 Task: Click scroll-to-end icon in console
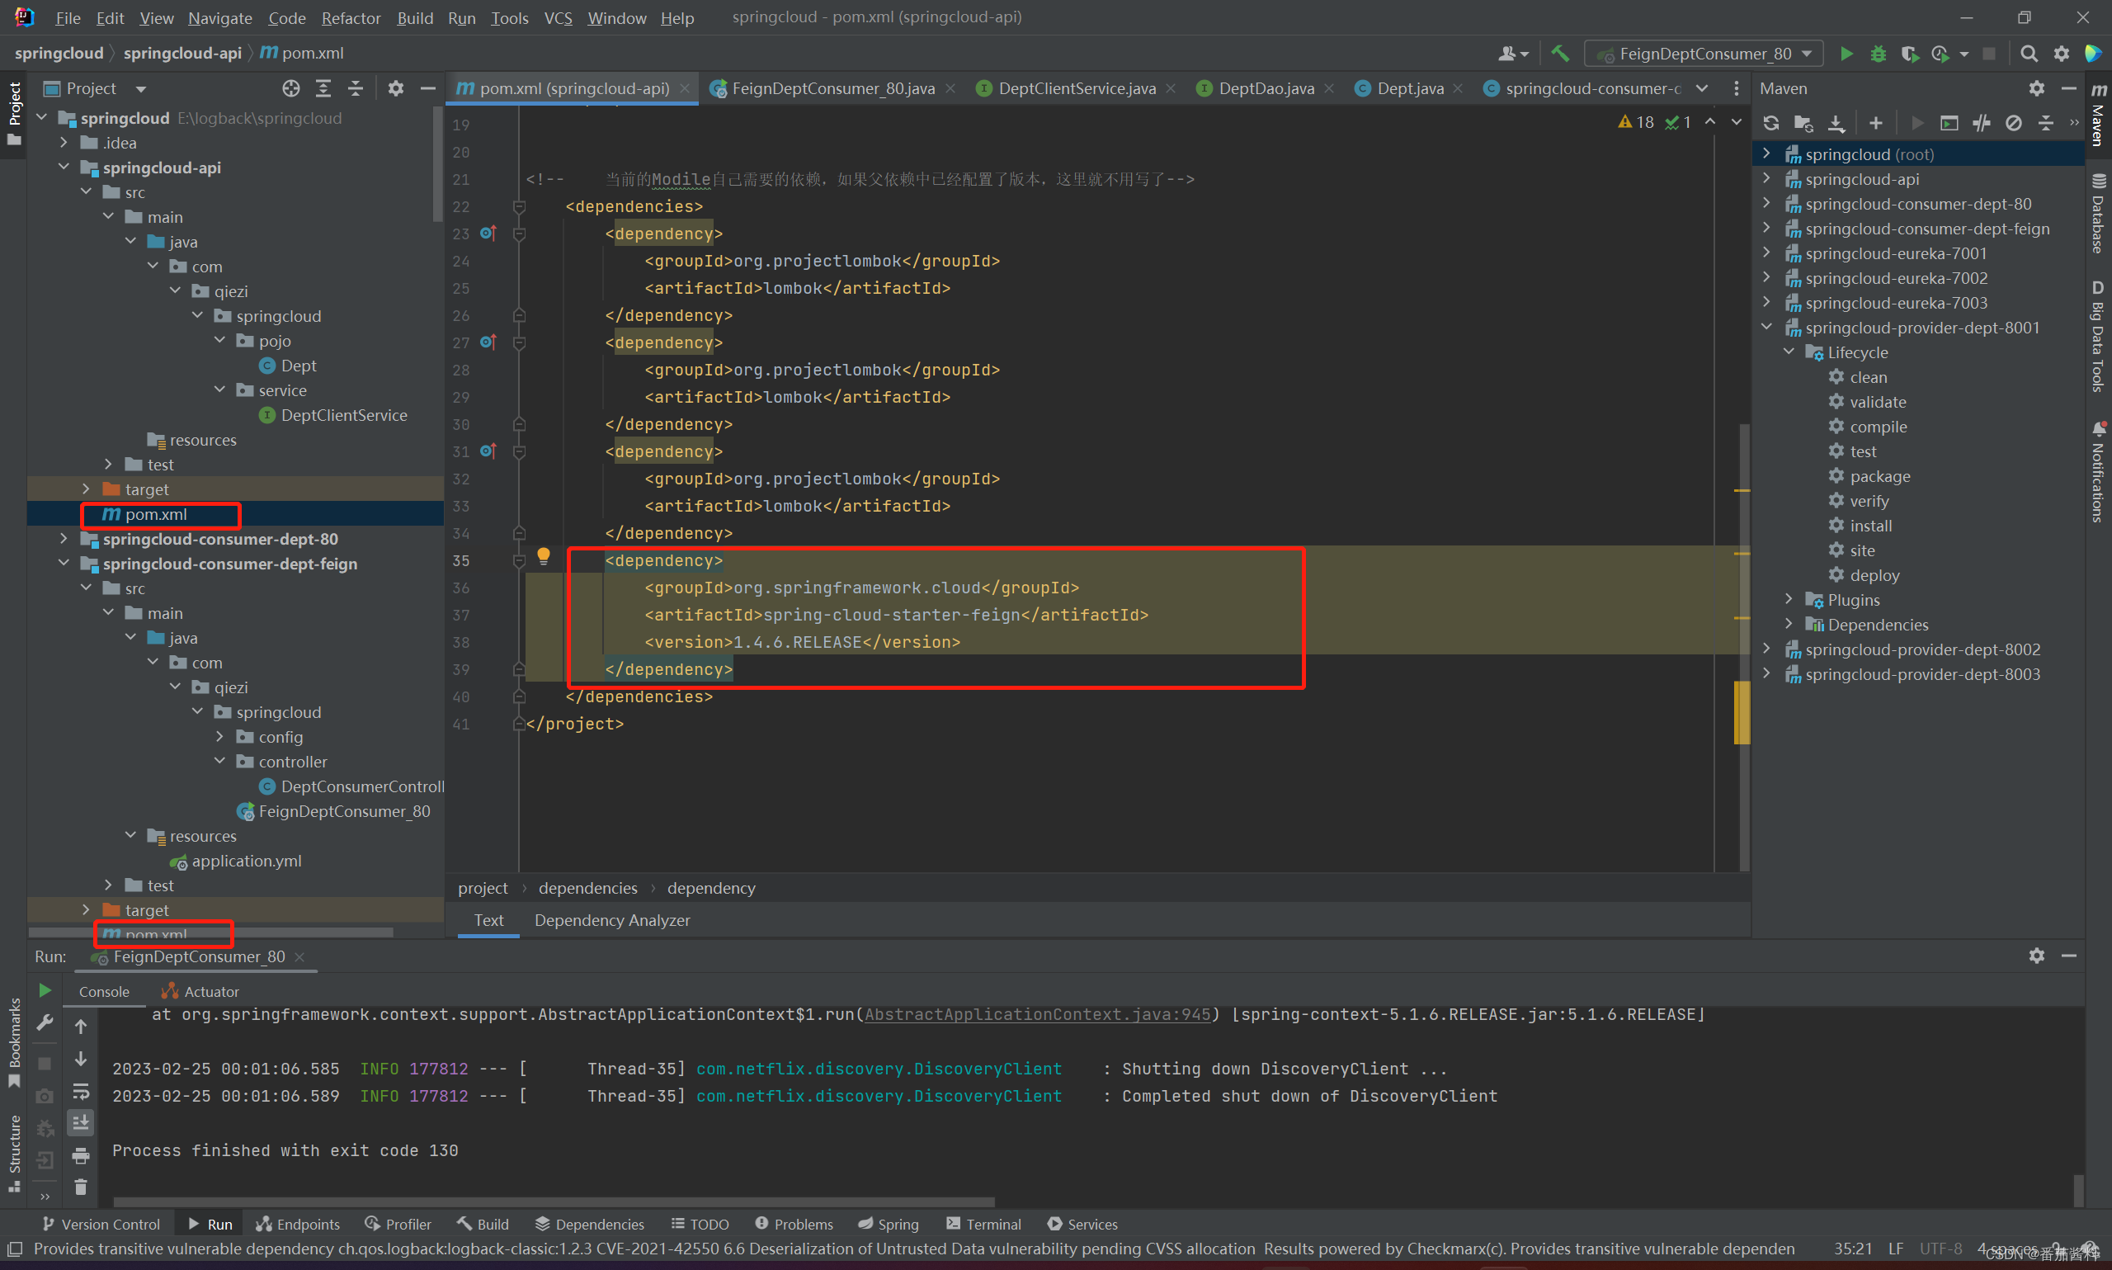(x=80, y=1122)
